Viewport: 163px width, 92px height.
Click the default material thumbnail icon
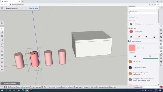click(x=131, y=24)
